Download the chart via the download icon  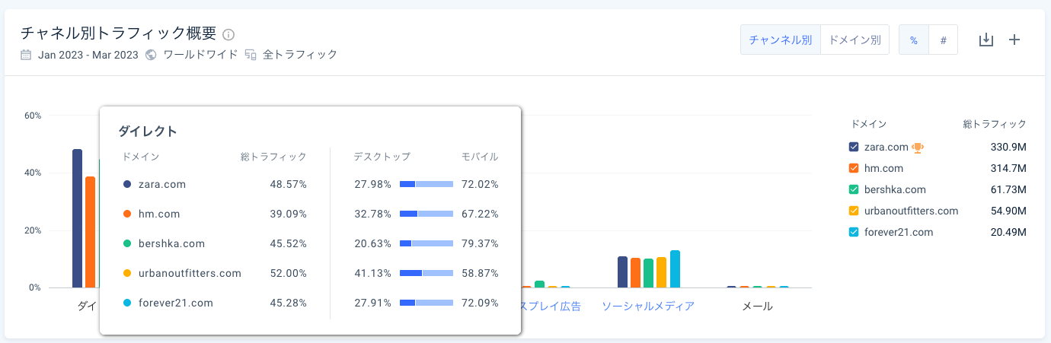tap(986, 40)
